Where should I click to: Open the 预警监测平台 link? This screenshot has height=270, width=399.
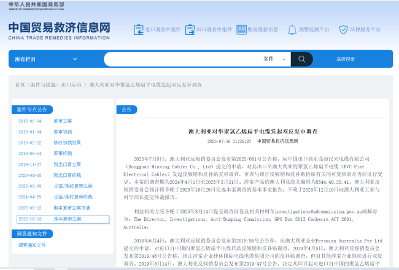click(x=314, y=29)
